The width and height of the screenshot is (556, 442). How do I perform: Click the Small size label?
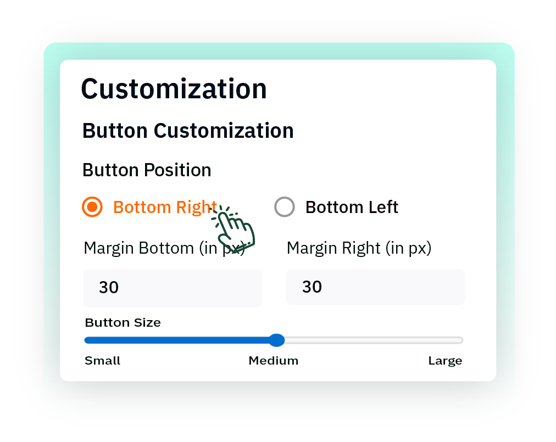pos(102,361)
